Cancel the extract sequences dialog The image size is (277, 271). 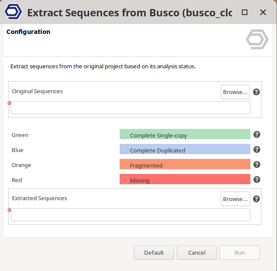point(197,253)
